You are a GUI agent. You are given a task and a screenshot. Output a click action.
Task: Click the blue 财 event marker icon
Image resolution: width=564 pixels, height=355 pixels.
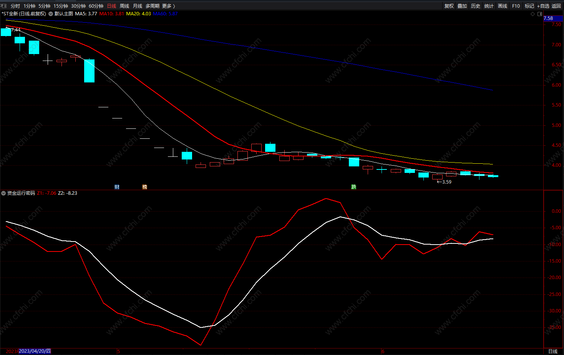117,187
